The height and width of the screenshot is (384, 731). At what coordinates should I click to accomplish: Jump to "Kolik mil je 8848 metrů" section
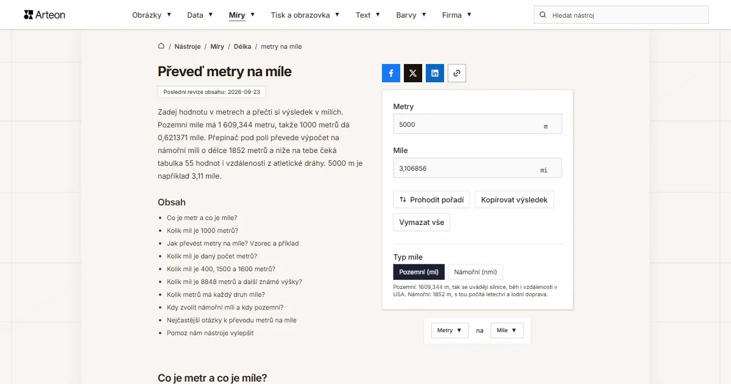point(235,282)
